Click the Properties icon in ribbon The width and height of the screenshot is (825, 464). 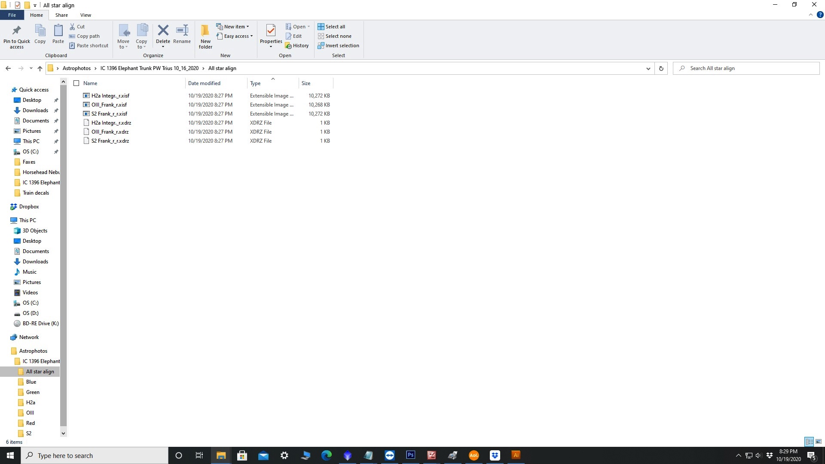(271, 36)
